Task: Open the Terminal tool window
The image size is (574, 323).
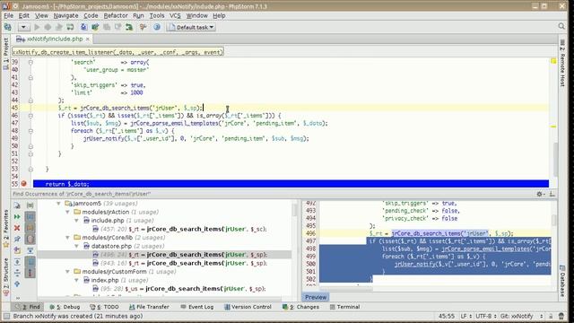Action: (x=344, y=307)
